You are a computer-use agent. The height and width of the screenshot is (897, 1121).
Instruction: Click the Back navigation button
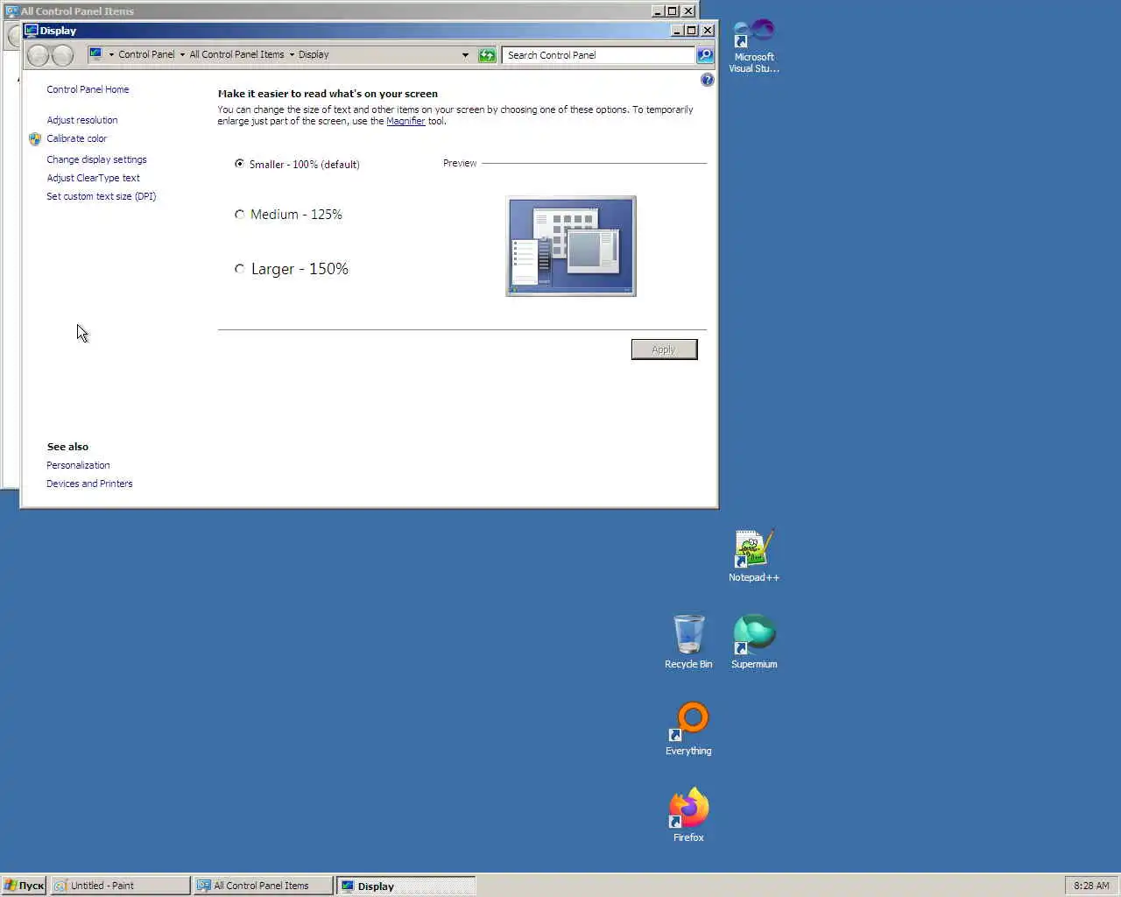pyautogui.click(x=38, y=55)
